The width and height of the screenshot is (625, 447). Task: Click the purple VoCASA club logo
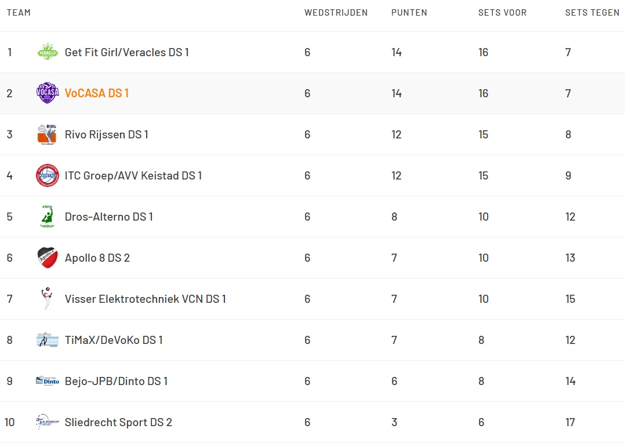[x=48, y=93]
